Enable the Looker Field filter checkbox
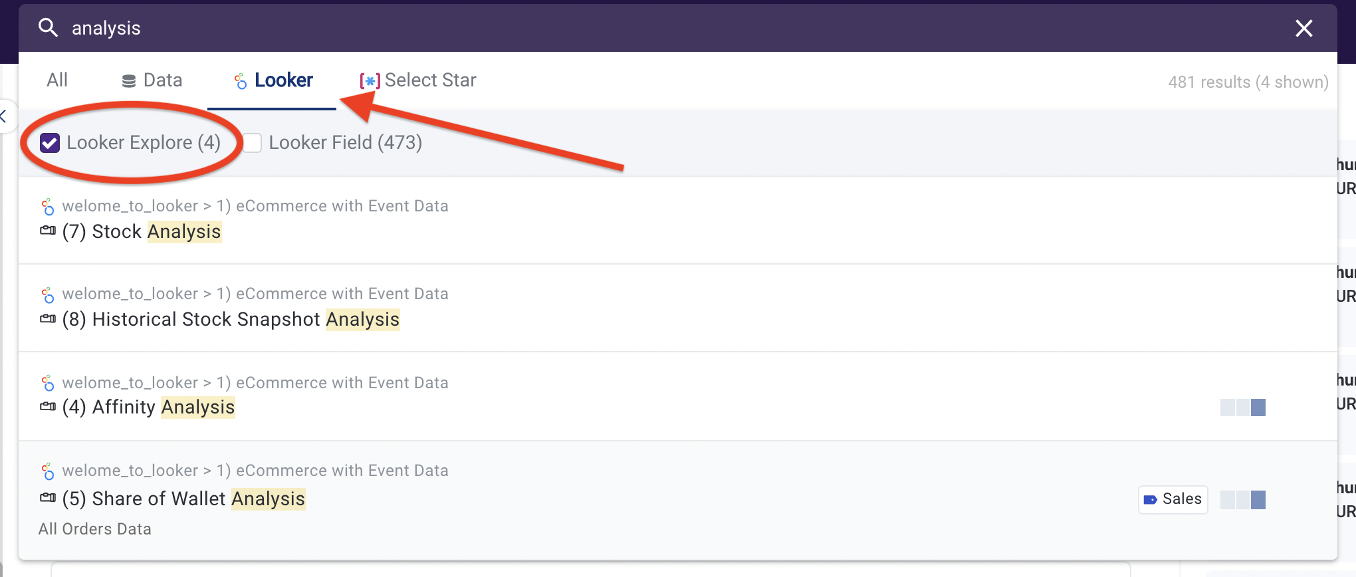 pos(253,143)
